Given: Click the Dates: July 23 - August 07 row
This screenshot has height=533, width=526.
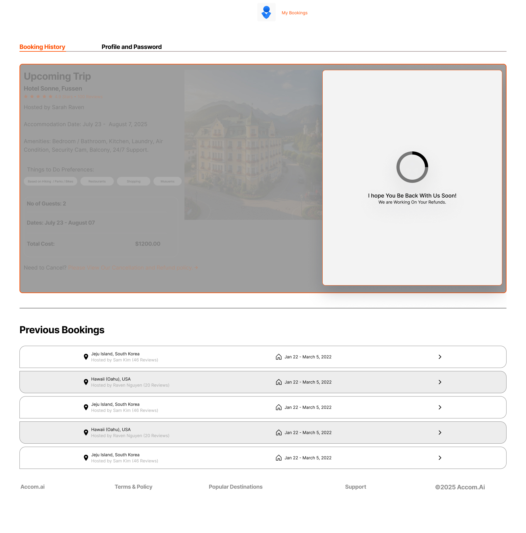Looking at the screenshot, I should pos(61,223).
